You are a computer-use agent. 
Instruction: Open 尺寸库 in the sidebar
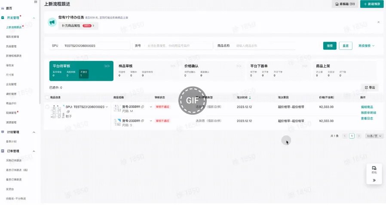(10, 75)
